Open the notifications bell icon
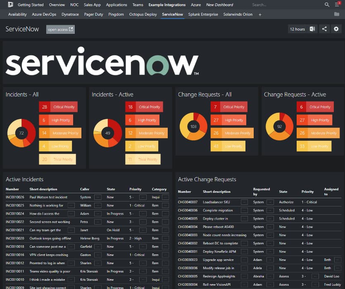 [x=338, y=5]
